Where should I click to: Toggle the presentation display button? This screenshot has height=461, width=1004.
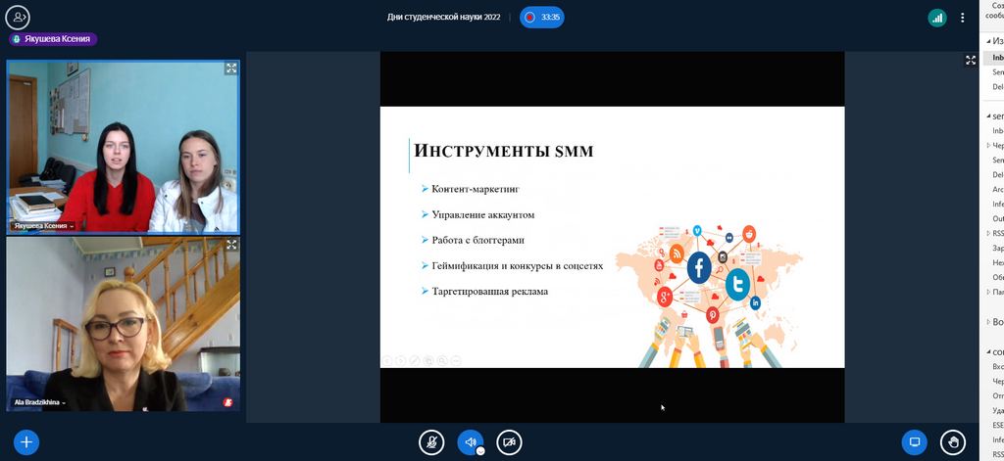click(915, 441)
